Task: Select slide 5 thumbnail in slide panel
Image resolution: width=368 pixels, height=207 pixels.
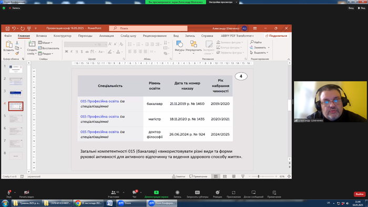Action: (16, 119)
